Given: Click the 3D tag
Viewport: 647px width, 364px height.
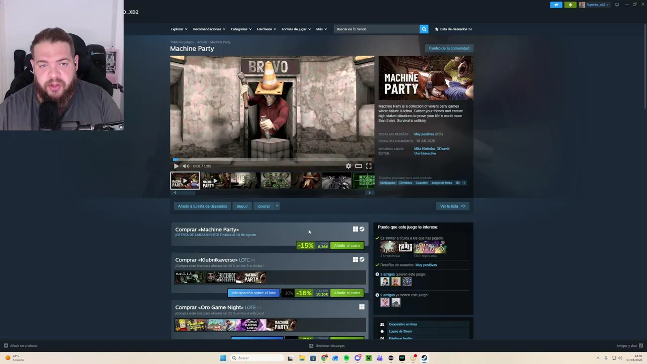Looking at the screenshot, I should (x=457, y=183).
